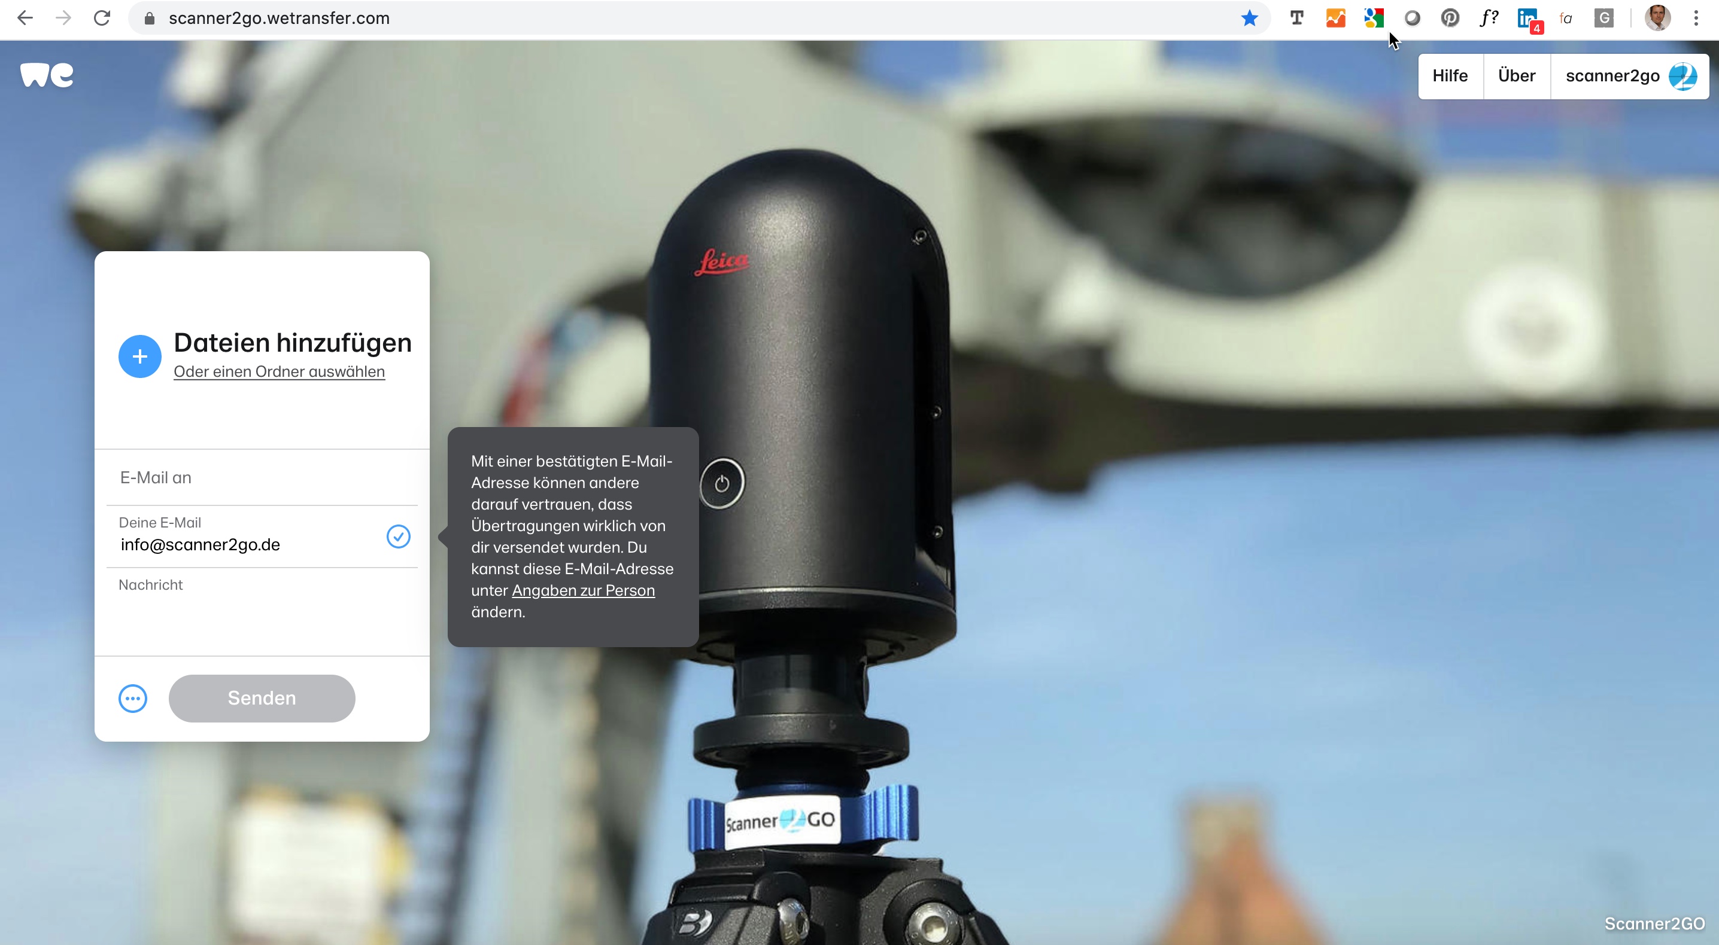
Task: Open the Google colored extension icon
Action: (x=1374, y=18)
